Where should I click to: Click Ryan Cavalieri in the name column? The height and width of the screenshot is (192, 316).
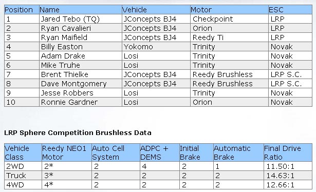coord(80,28)
